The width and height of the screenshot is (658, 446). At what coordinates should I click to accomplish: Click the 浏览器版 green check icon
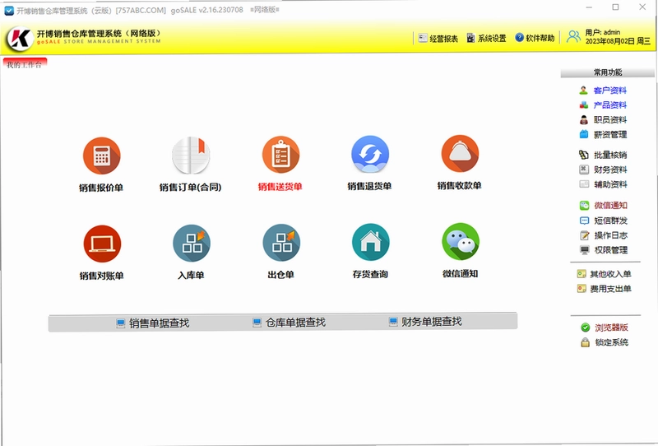coord(585,328)
